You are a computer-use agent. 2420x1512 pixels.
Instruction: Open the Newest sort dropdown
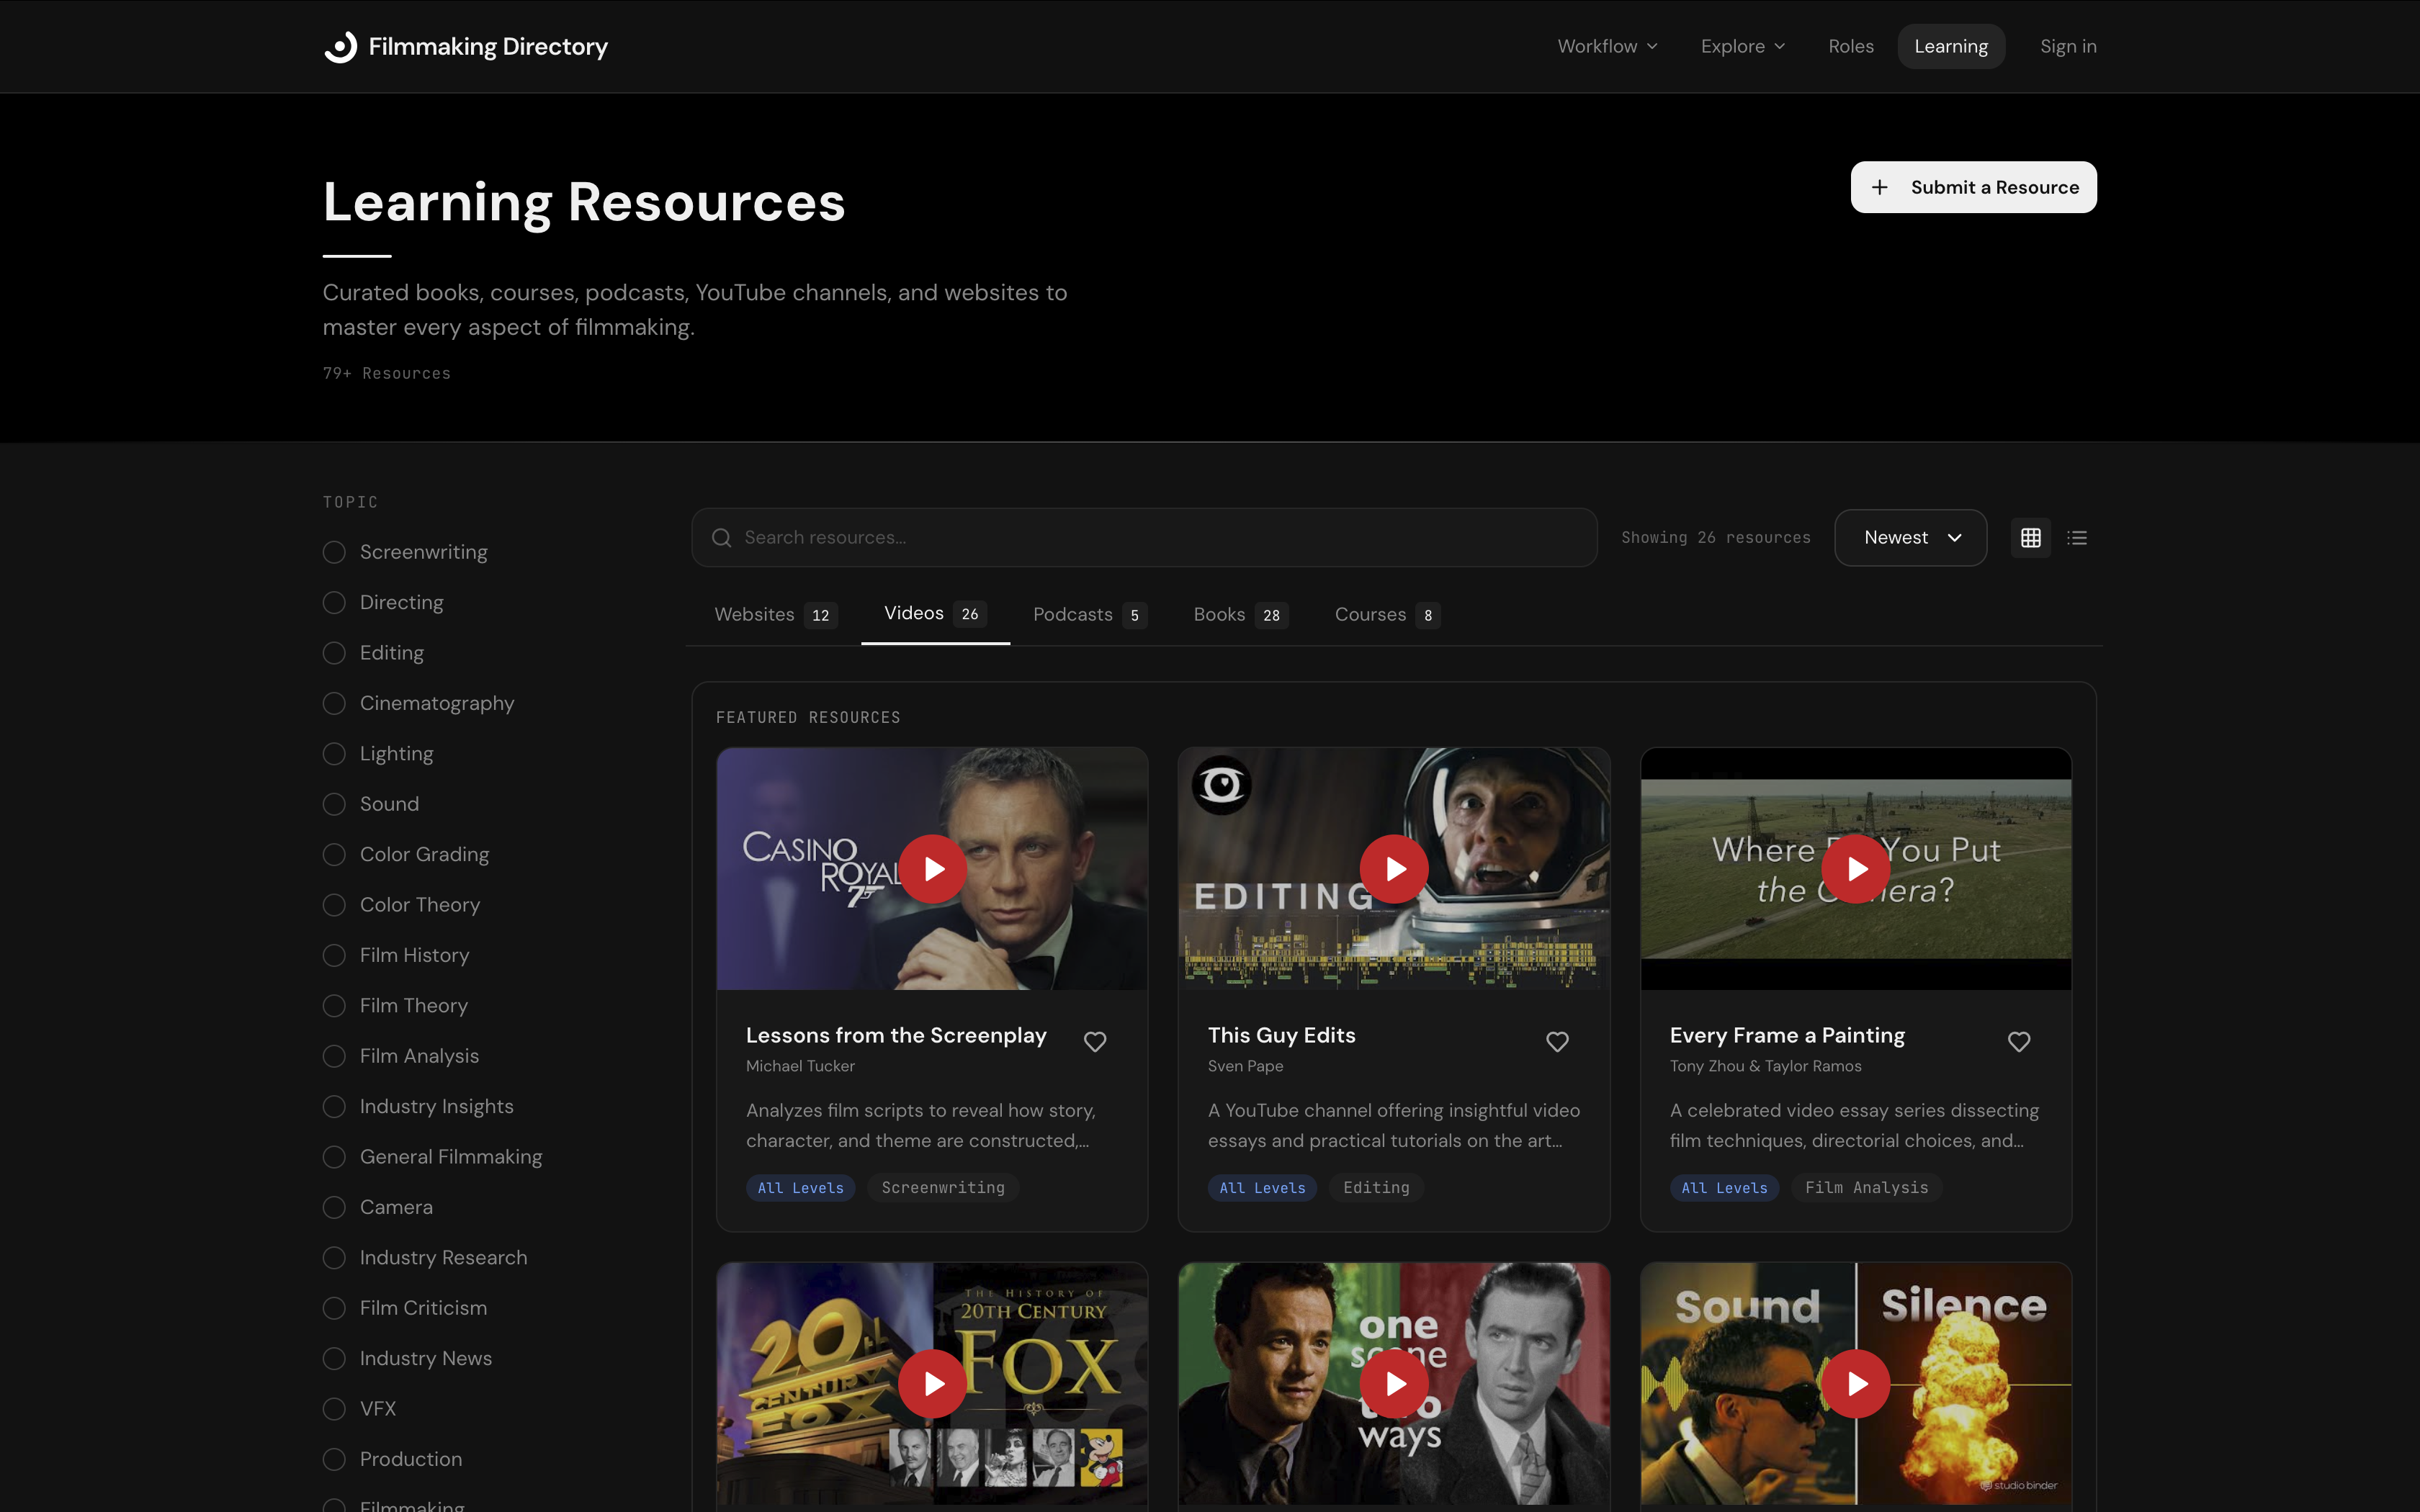click(x=1909, y=537)
